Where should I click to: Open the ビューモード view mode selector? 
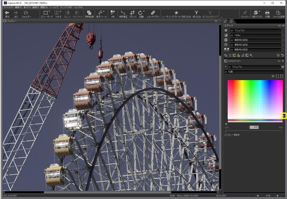click(47, 14)
